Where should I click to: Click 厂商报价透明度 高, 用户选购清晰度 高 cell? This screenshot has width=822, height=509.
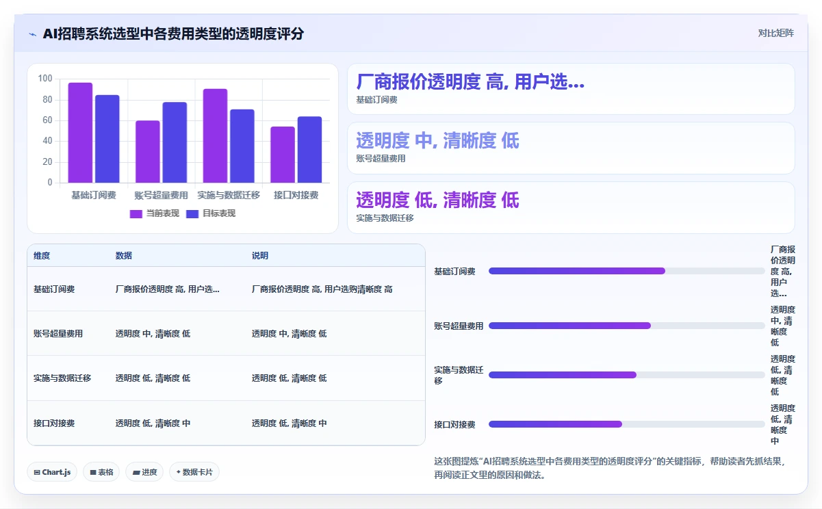click(322, 289)
